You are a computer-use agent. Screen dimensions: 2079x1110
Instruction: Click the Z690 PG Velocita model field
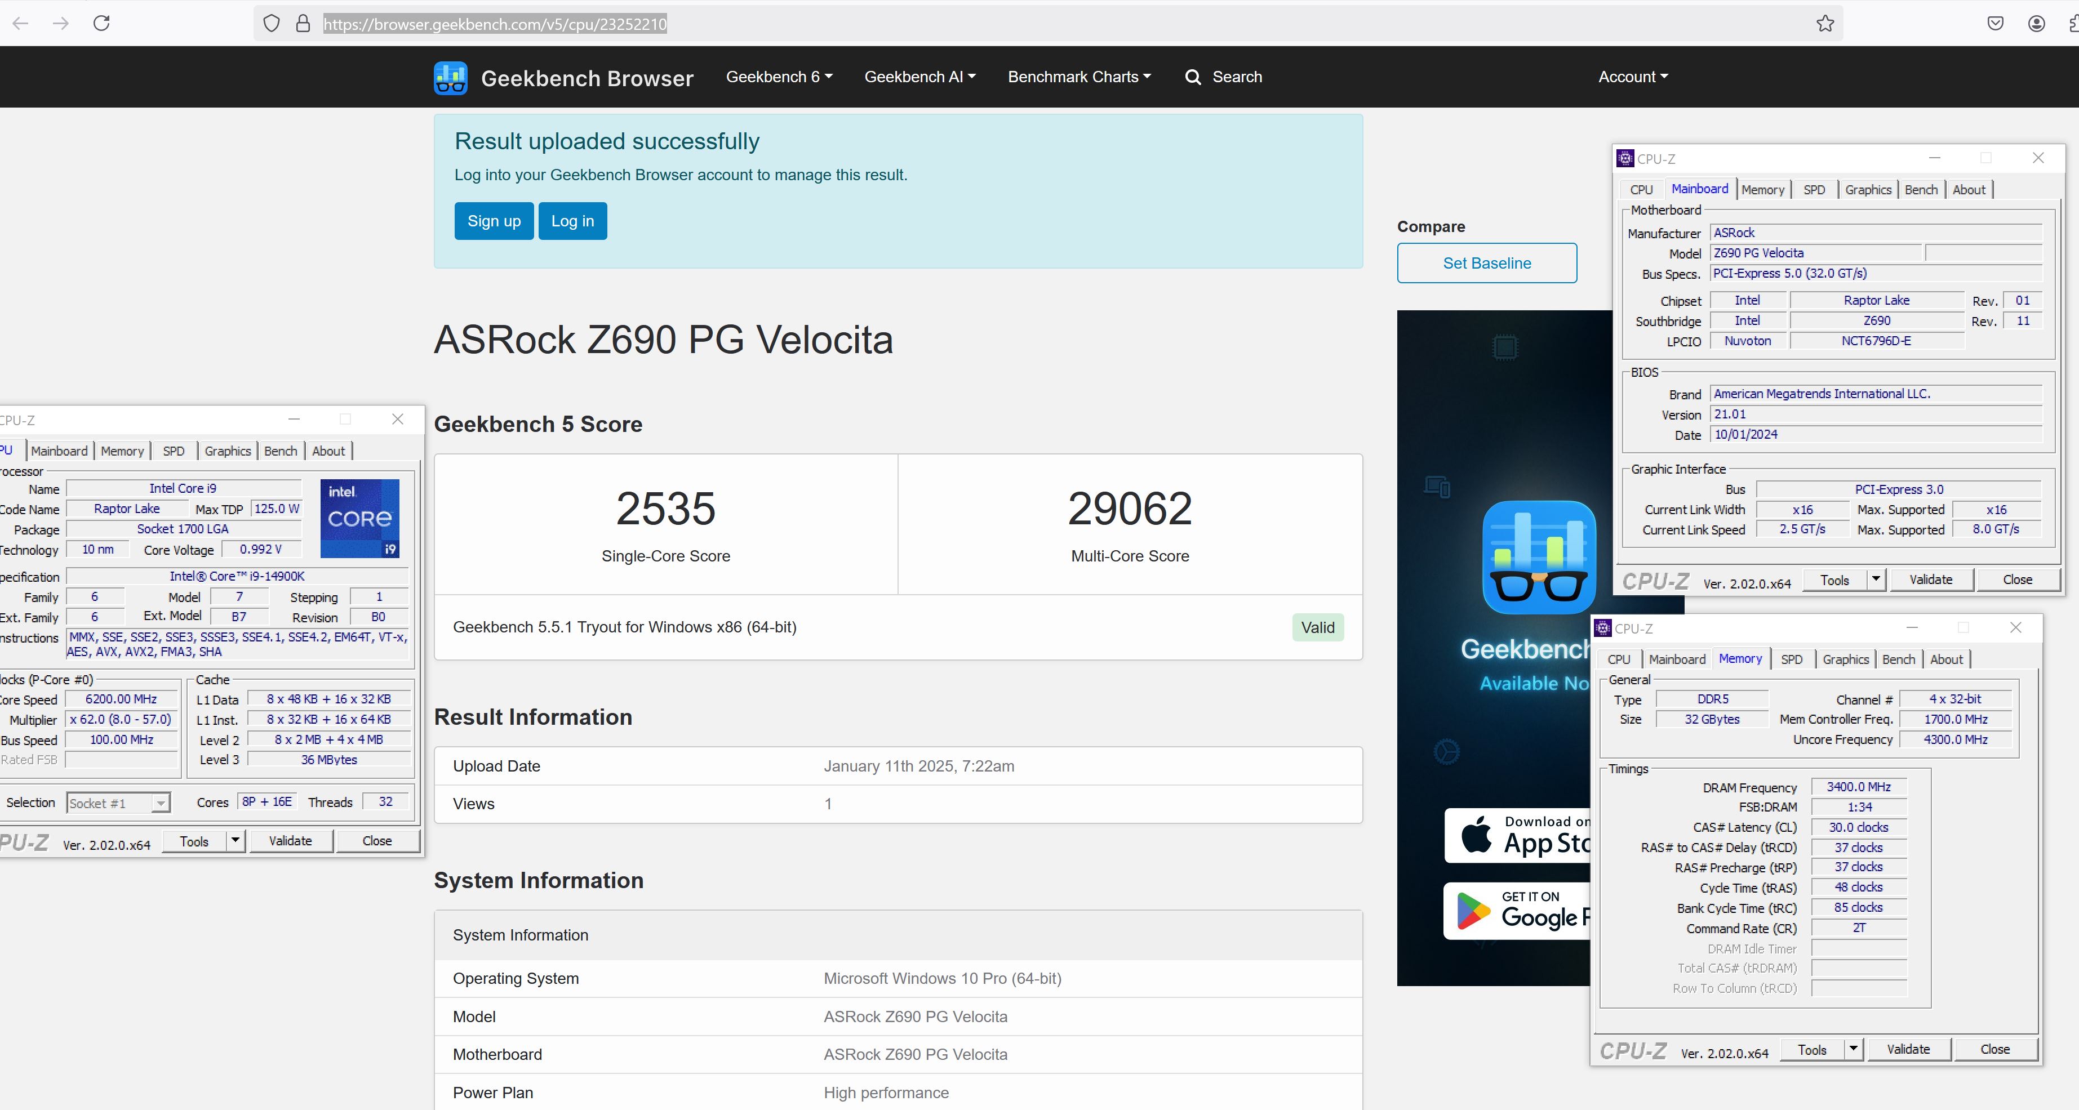1816,252
